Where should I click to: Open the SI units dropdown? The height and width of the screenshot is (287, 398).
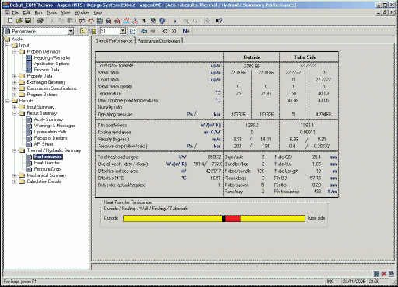coord(123,31)
